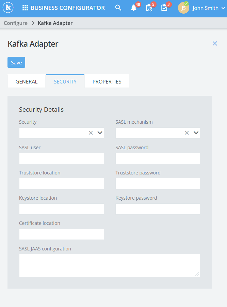
Task: Clear the Security dropdown selection
Action: (x=91, y=133)
